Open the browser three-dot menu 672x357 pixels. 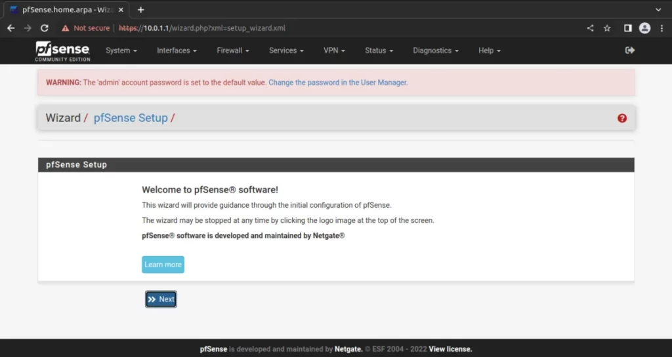pos(661,28)
